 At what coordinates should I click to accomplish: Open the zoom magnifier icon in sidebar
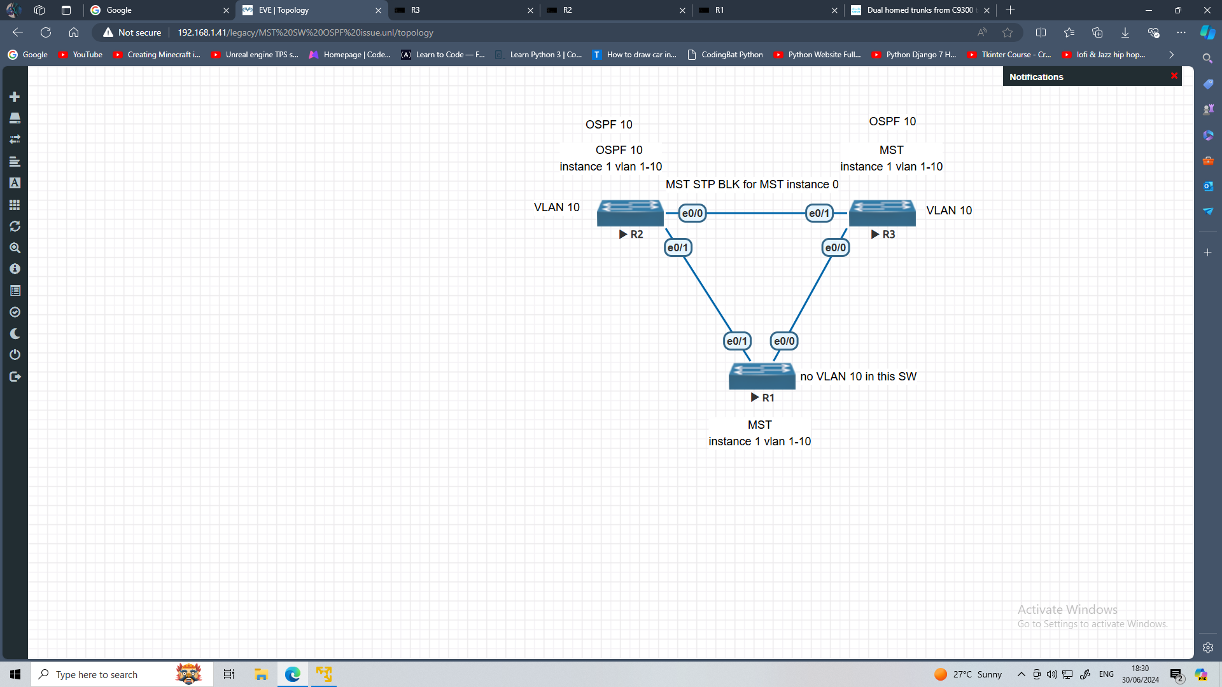(x=15, y=248)
